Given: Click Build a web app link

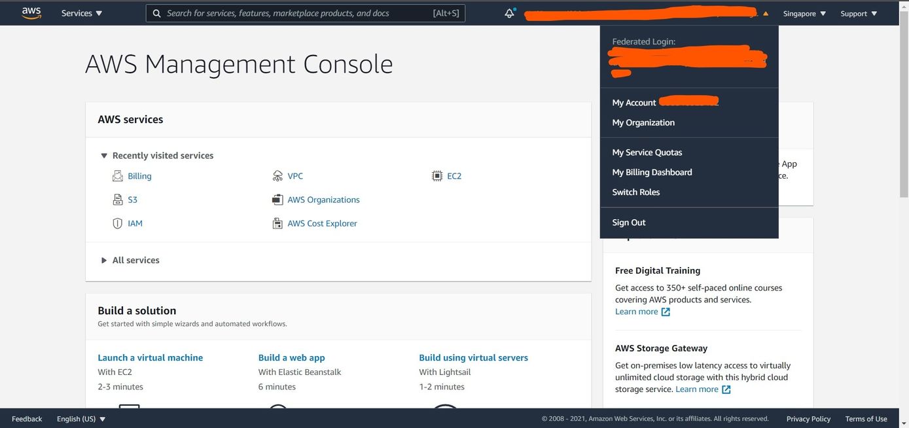Looking at the screenshot, I should (x=292, y=358).
